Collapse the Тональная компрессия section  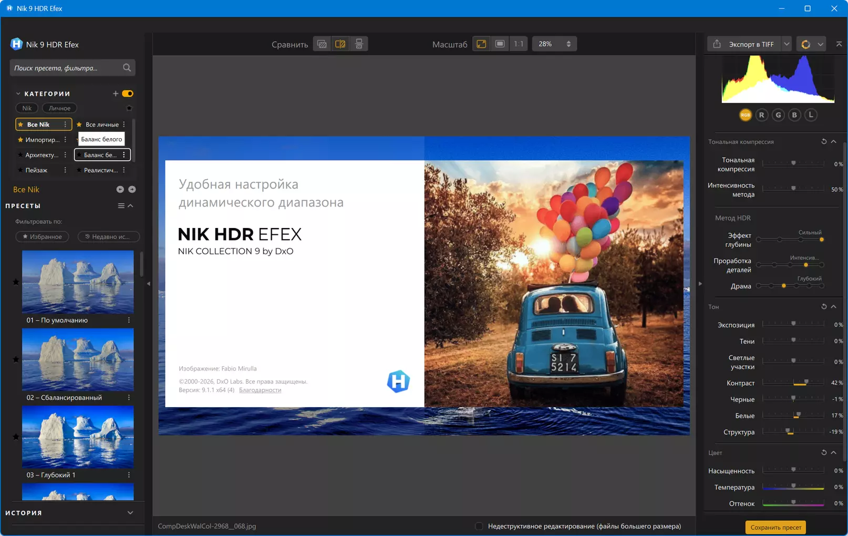pyautogui.click(x=834, y=142)
